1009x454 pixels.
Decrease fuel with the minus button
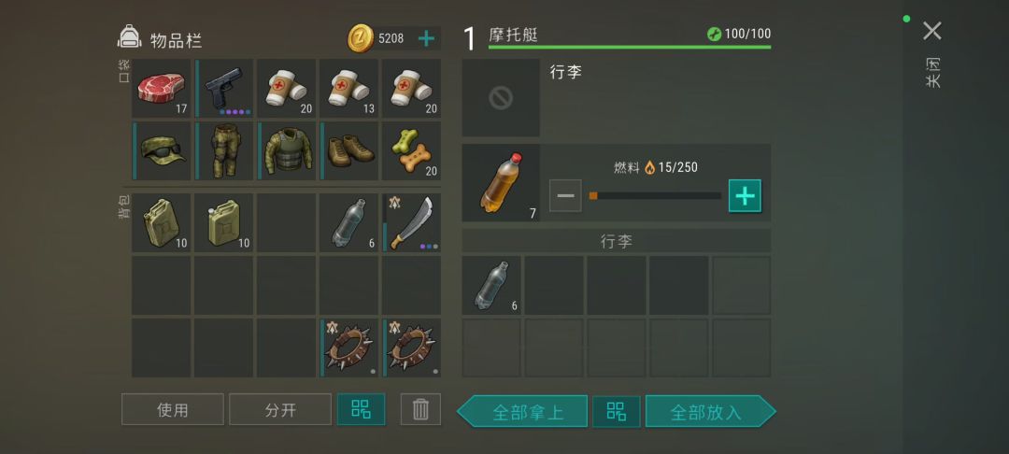[565, 195]
